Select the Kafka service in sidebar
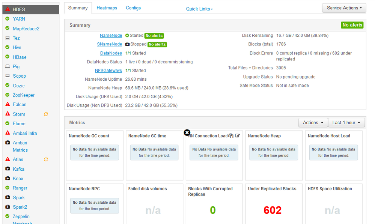This screenshot has height=224, width=375. 18,169
